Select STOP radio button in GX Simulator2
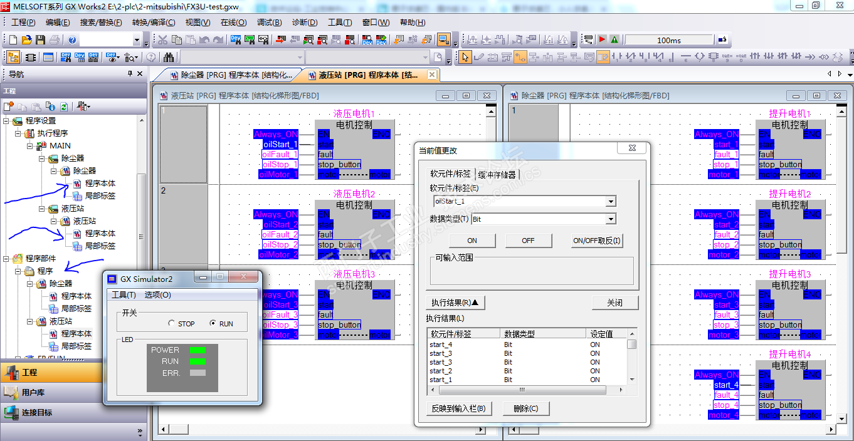 (x=172, y=324)
